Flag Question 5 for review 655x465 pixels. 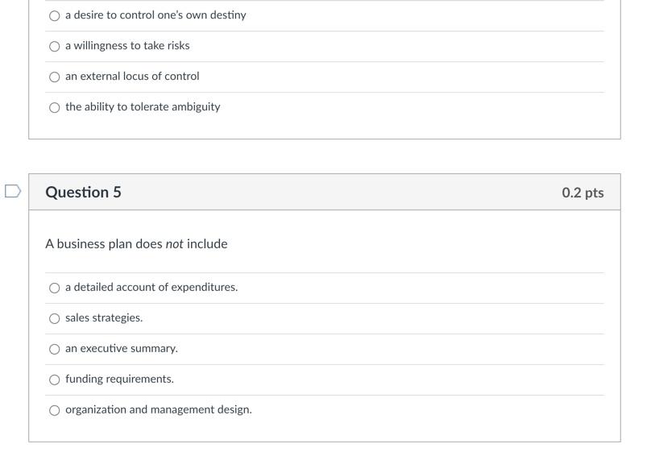pyautogui.click(x=12, y=192)
